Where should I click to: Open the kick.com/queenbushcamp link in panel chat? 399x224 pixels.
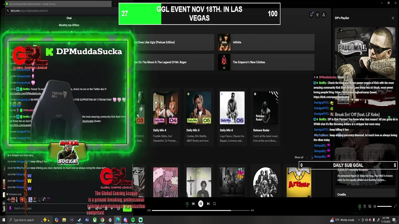click(331, 97)
